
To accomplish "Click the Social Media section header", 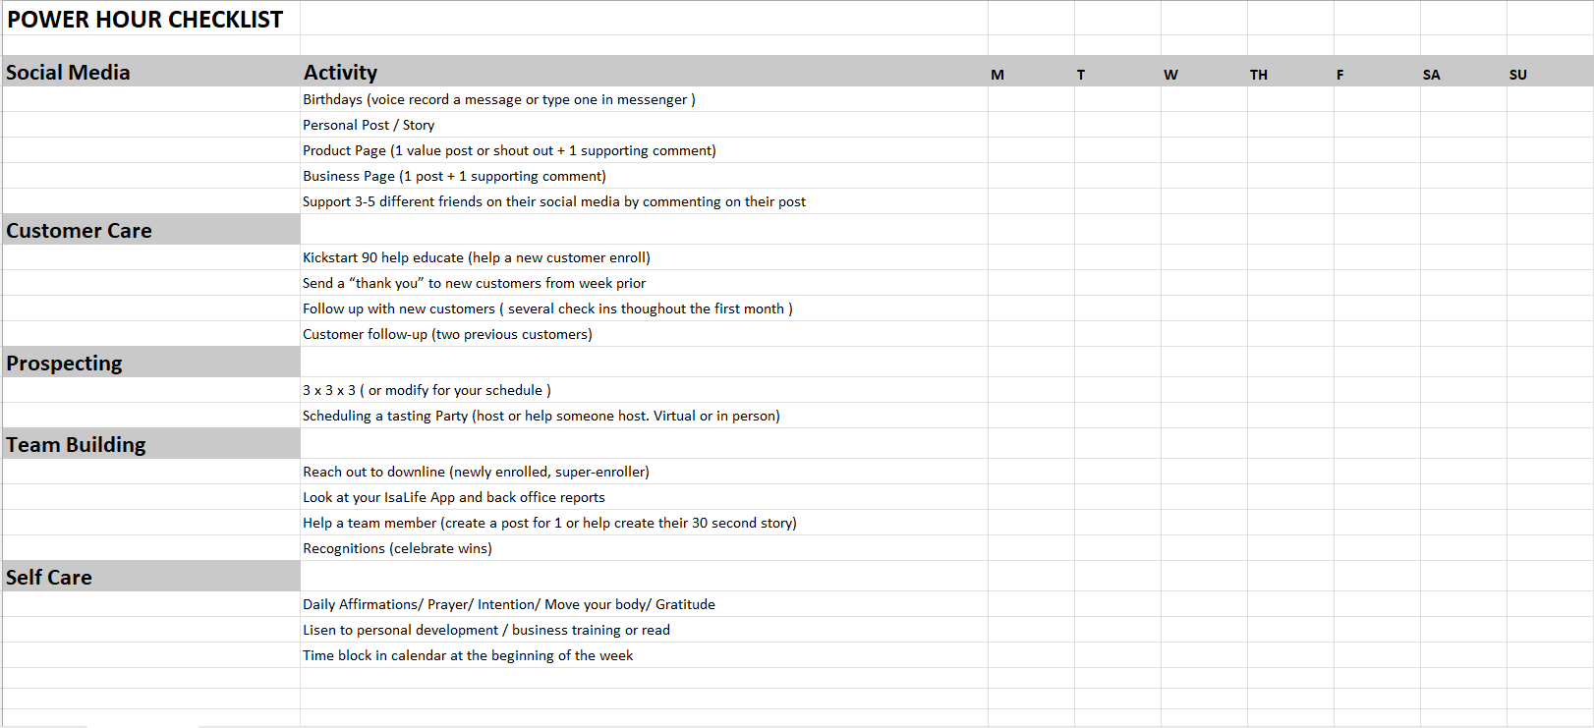I will pyautogui.click(x=151, y=72).
